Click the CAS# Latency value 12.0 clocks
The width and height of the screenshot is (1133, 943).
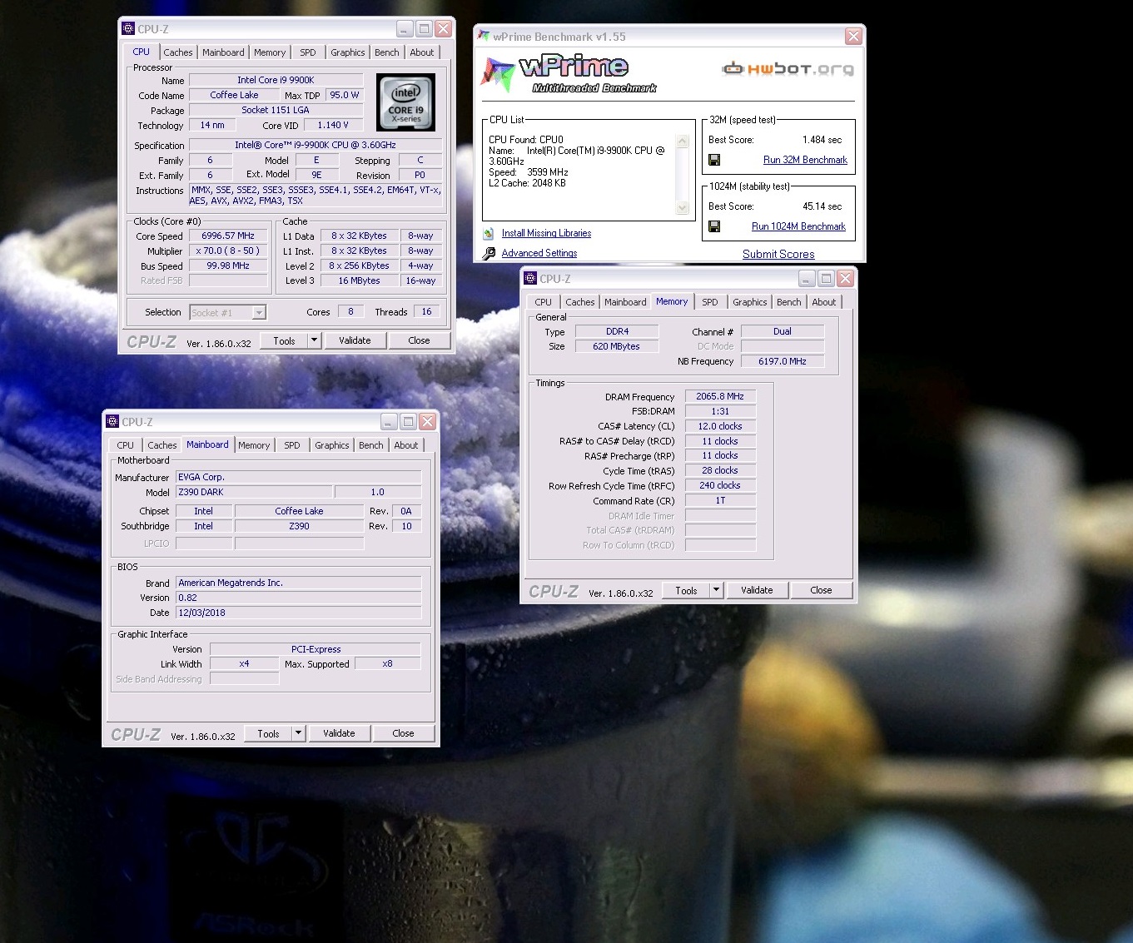[x=720, y=426]
